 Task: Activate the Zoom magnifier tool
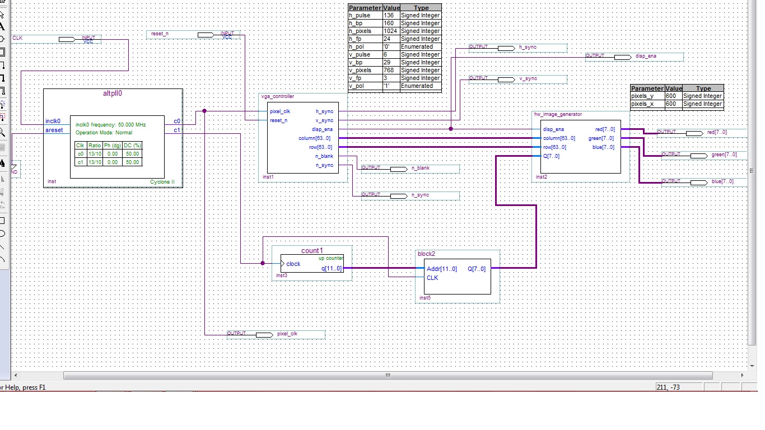[x=2, y=133]
